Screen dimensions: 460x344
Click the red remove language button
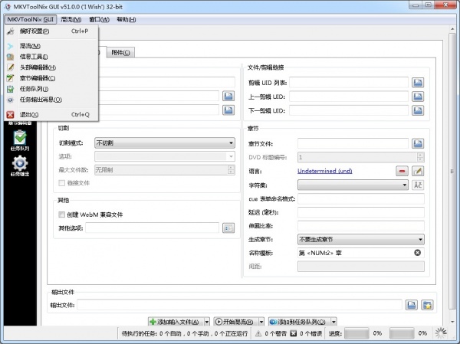pos(402,171)
